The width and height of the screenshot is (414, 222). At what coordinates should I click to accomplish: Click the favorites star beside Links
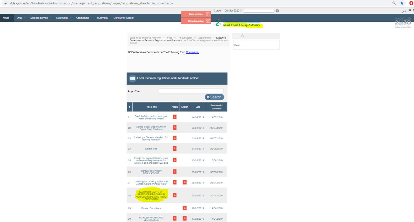point(243,36)
